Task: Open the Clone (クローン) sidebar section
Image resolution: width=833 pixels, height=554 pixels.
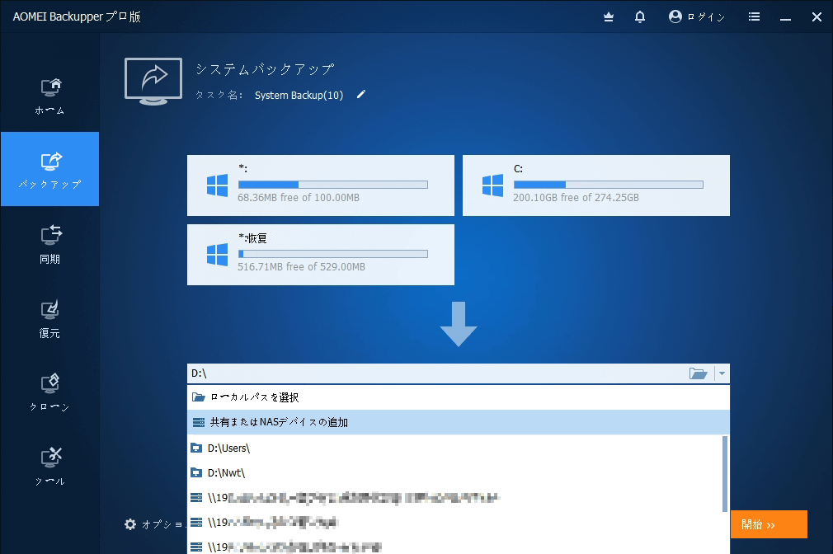Action: click(x=50, y=392)
